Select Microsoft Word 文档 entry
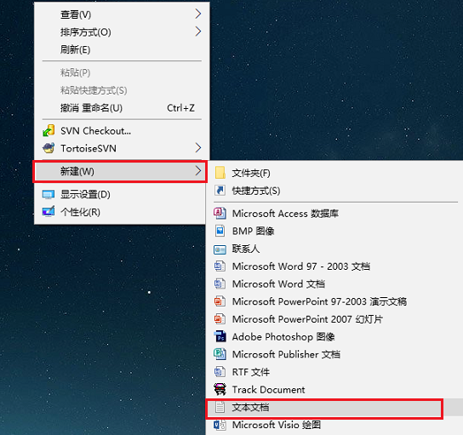Screen dimensions: 463x435 tap(334, 284)
